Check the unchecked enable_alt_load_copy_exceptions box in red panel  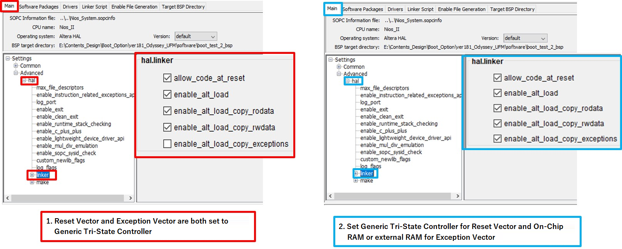167,144
